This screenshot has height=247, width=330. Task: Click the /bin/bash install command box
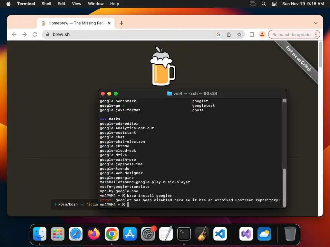tap(75, 204)
